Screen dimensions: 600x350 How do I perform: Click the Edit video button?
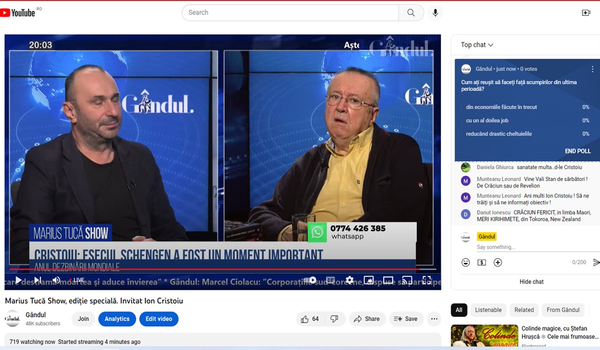click(159, 319)
